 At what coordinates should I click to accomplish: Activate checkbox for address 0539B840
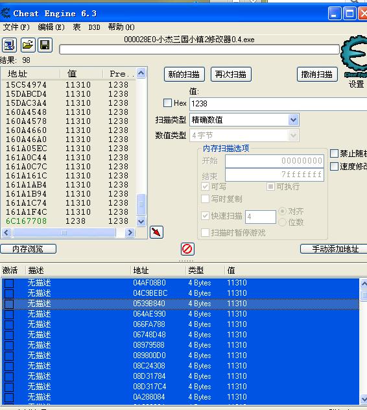tap(9, 304)
